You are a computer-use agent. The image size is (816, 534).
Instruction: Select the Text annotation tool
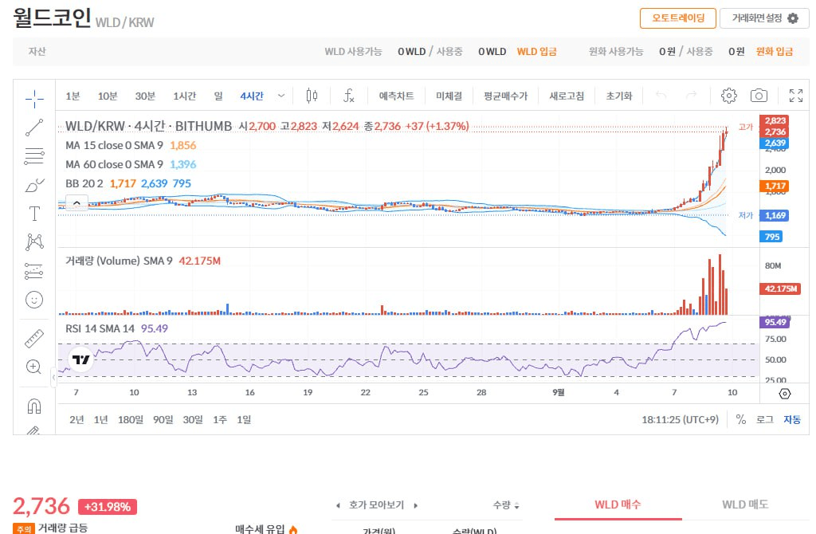coord(34,214)
